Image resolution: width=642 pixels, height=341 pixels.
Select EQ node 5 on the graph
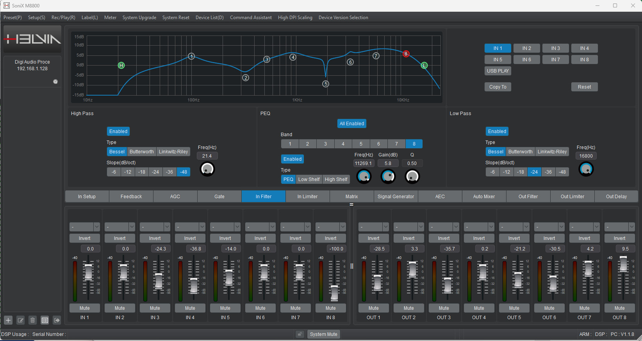[x=326, y=84]
